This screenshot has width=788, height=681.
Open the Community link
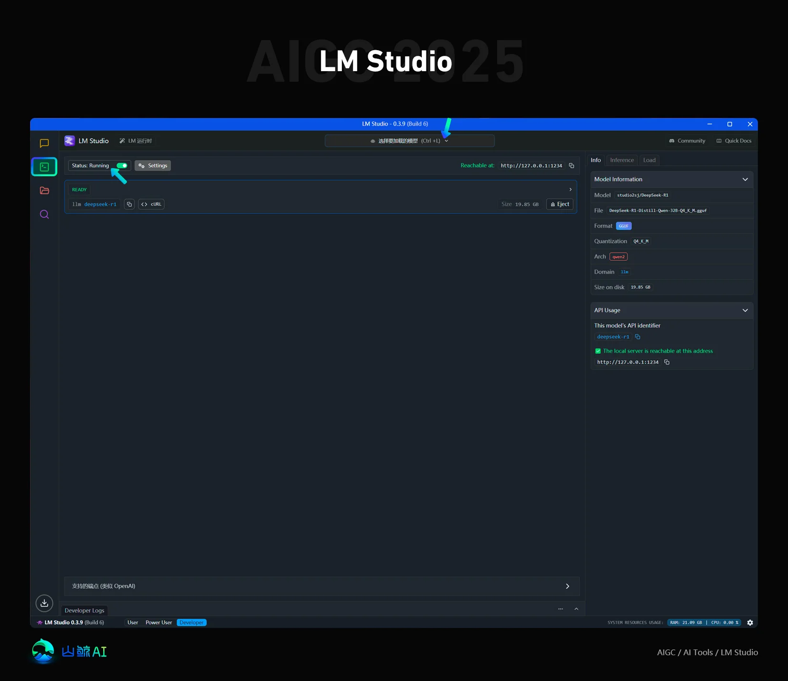pyautogui.click(x=687, y=141)
